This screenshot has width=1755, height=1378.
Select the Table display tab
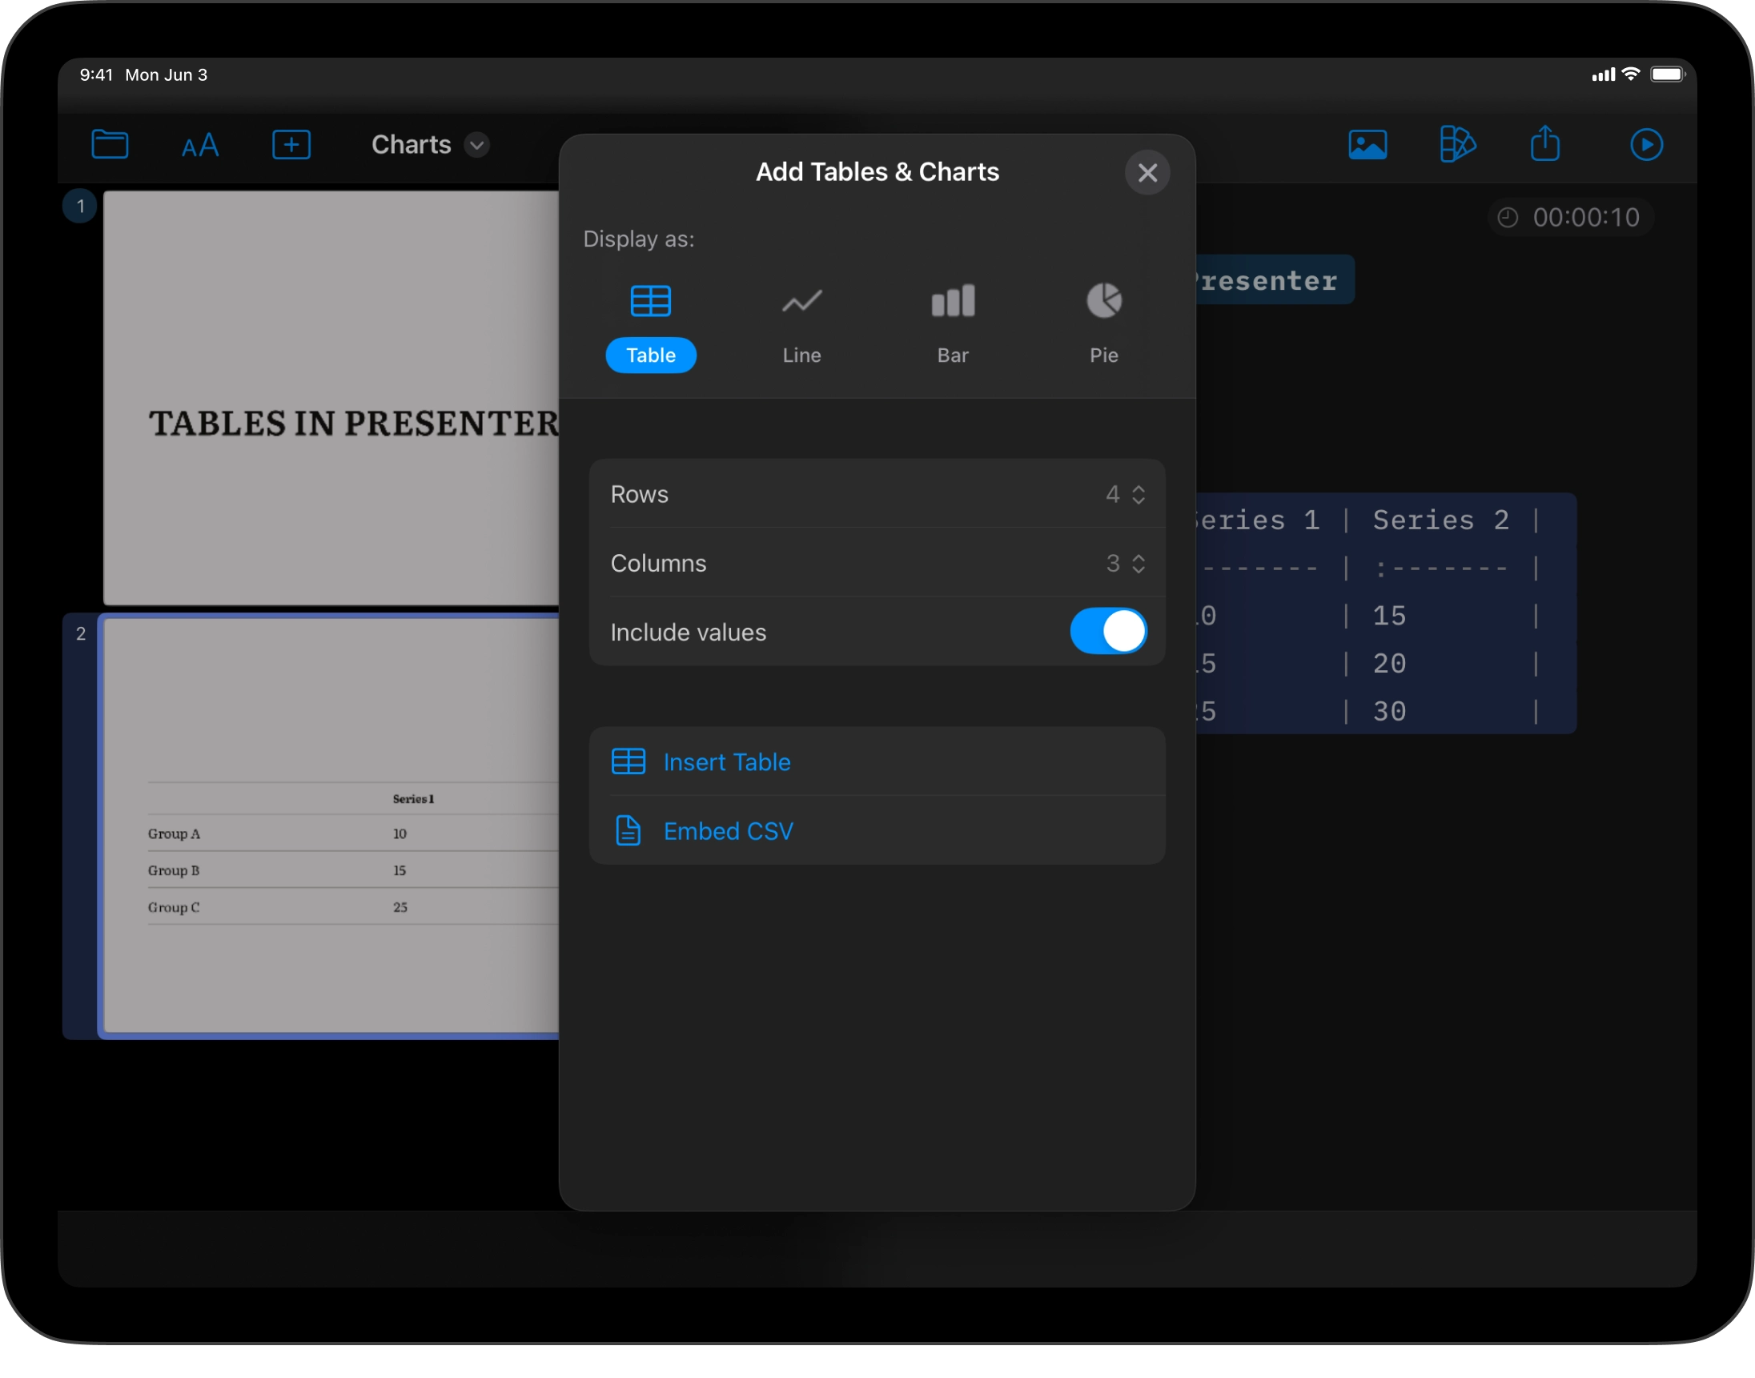pyautogui.click(x=651, y=355)
